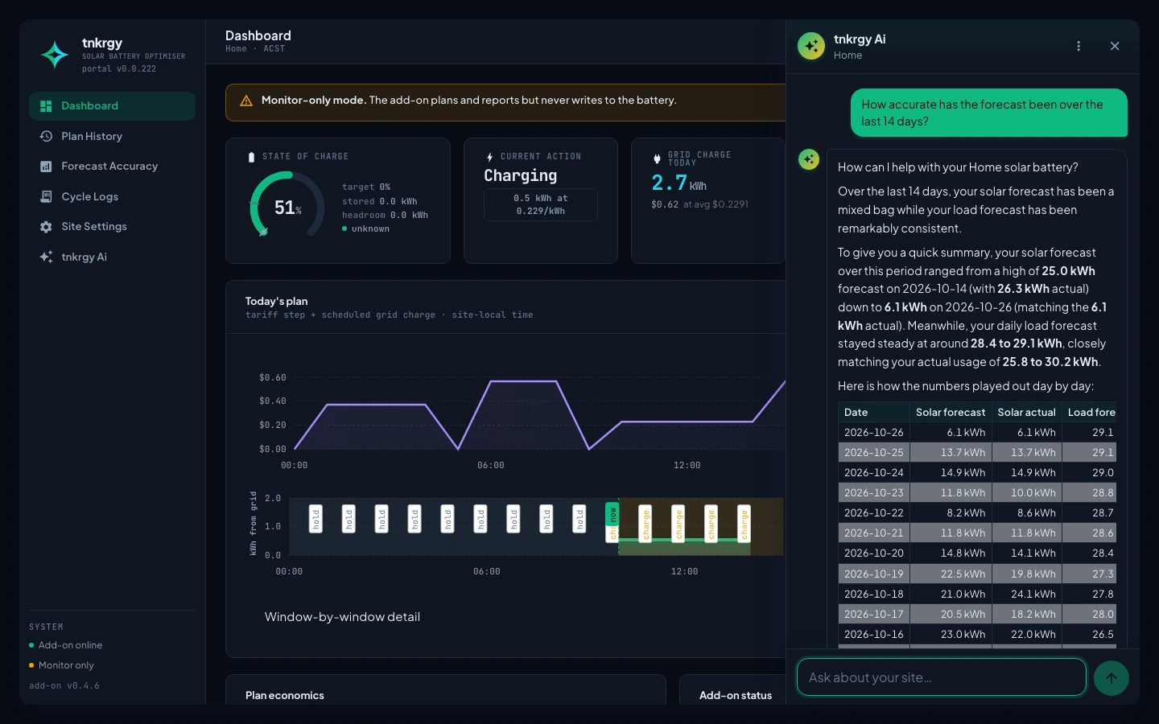Image resolution: width=1159 pixels, height=724 pixels.
Task: Click the '0.5 kWh at 0.229/kWh' box
Action: click(541, 204)
